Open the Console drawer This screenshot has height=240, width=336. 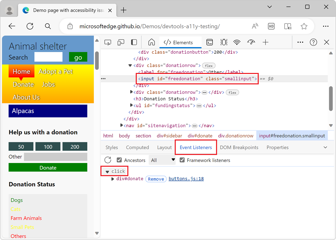(x=210, y=42)
